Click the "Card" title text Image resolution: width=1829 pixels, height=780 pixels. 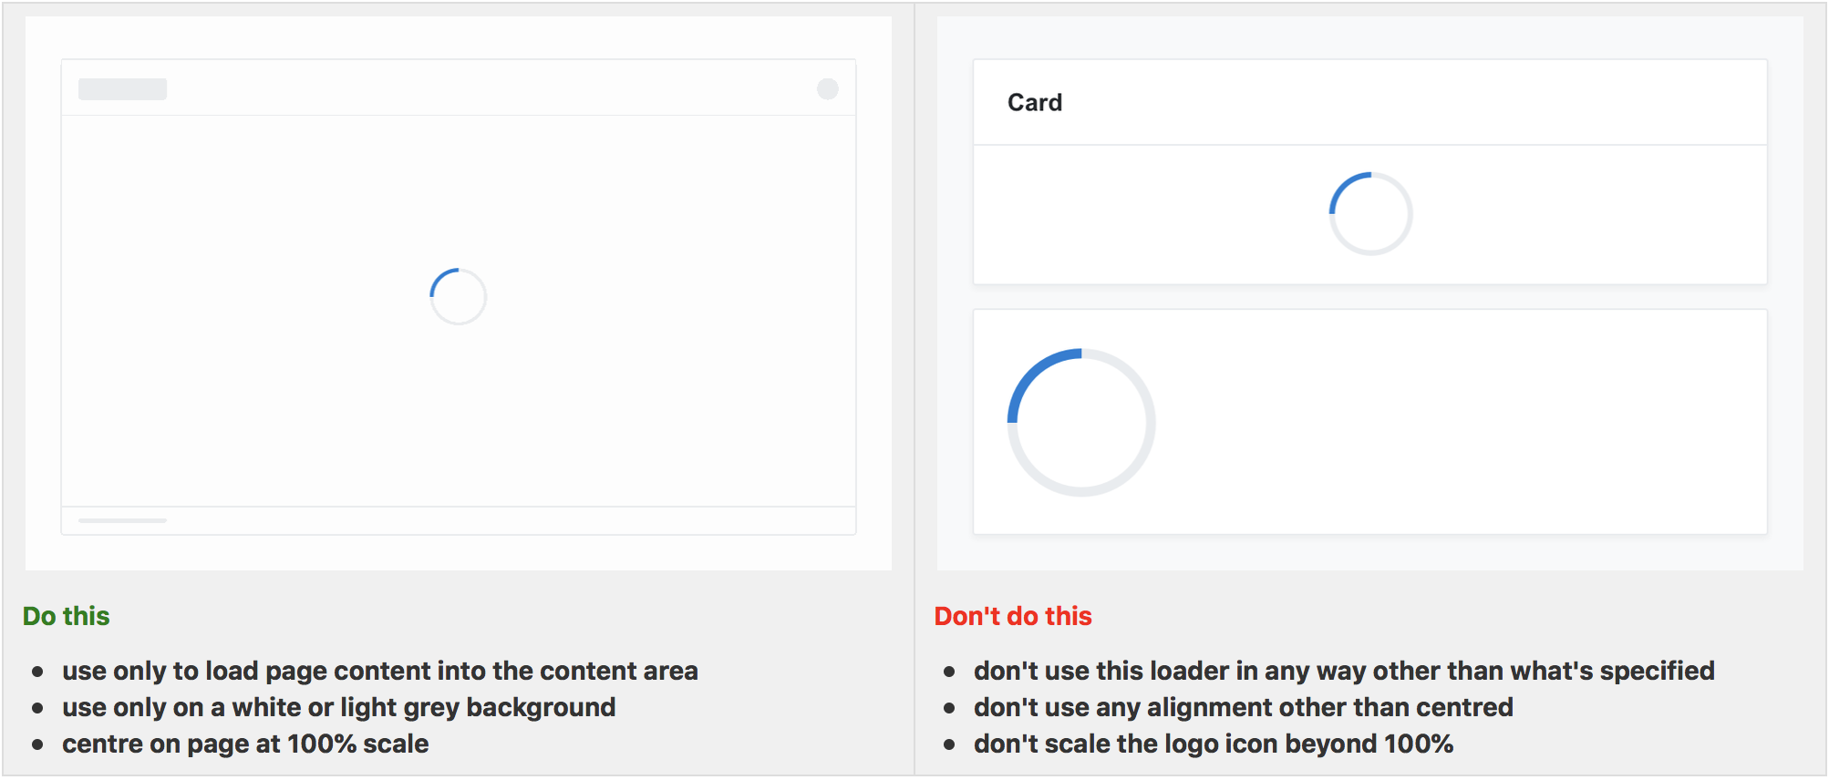tap(1035, 102)
